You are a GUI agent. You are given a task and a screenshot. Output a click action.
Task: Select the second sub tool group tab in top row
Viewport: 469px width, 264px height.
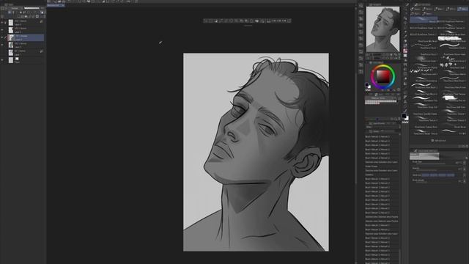point(427,9)
